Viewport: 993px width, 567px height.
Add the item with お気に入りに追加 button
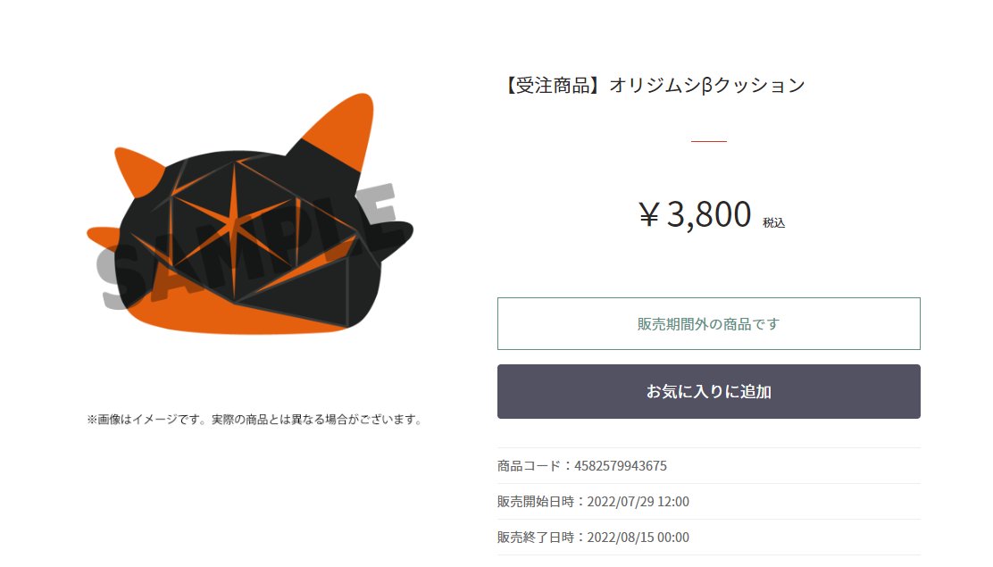pyautogui.click(x=709, y=391)
